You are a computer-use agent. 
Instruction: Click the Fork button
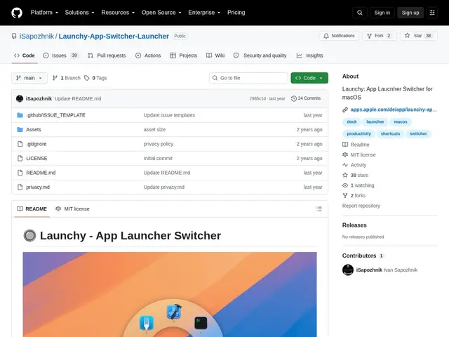click(379, 36)
